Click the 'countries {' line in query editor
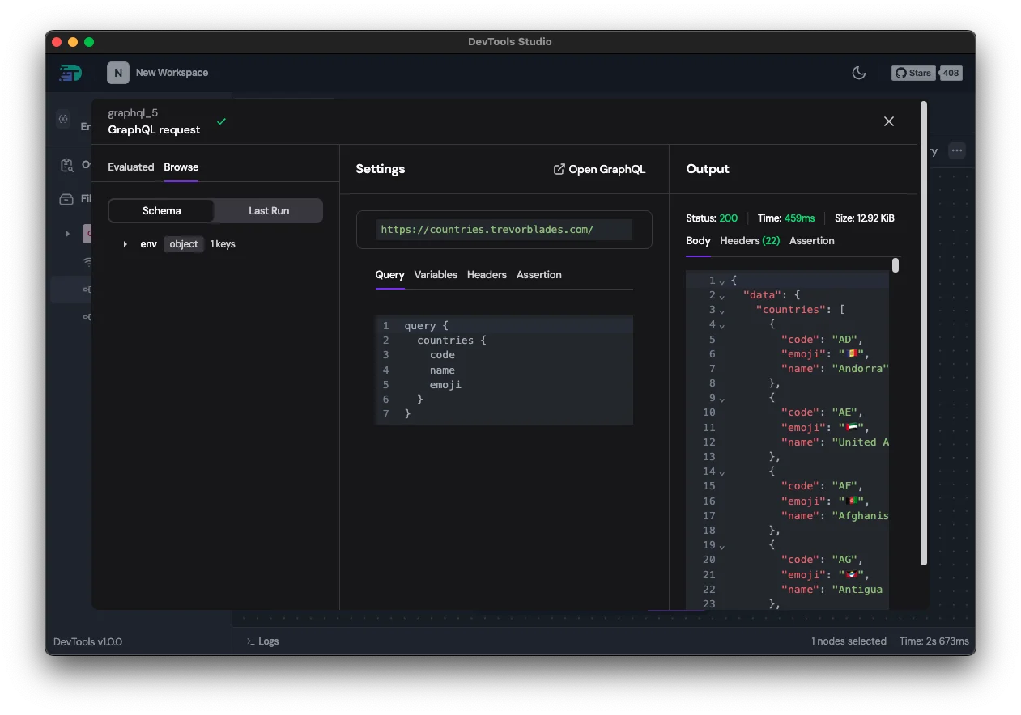1021x715 pixels. tap(452, 341)
